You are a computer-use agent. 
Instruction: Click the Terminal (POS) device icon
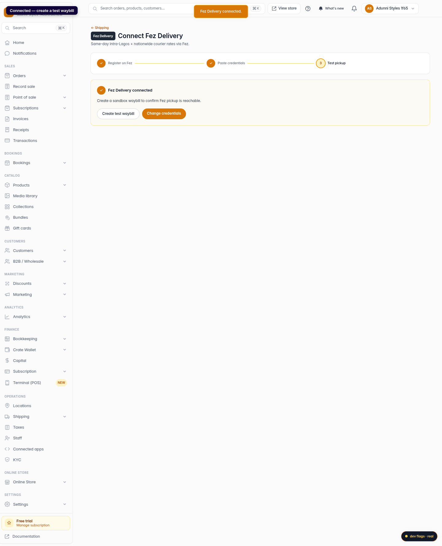(x=7, y=383)
